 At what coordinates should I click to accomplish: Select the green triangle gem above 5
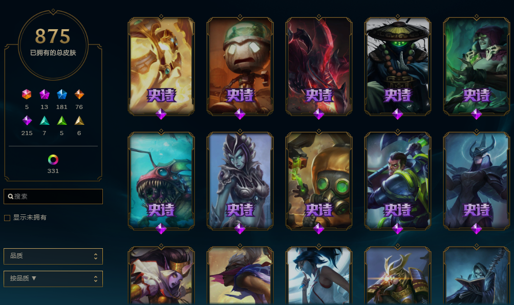(61, 121)
